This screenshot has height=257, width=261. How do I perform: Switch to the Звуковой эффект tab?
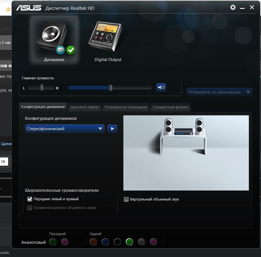[x=85, y=107]
